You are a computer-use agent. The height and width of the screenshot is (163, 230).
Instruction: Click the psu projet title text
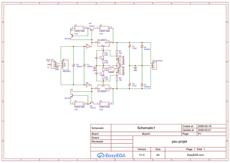[x=179, y=141]
